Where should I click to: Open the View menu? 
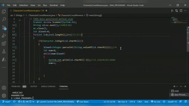point(33,5)
